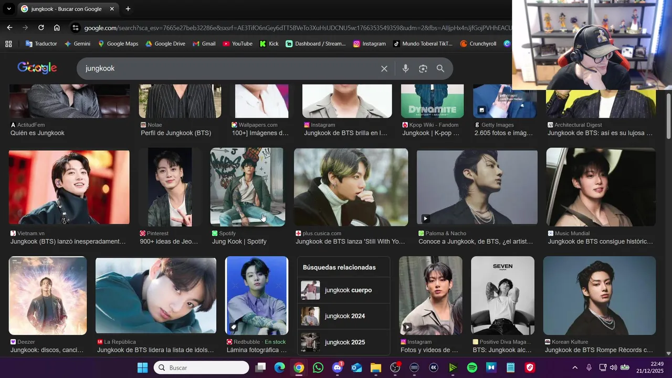
Task: Open the Instagram bookmark
Action: (370, 44)
